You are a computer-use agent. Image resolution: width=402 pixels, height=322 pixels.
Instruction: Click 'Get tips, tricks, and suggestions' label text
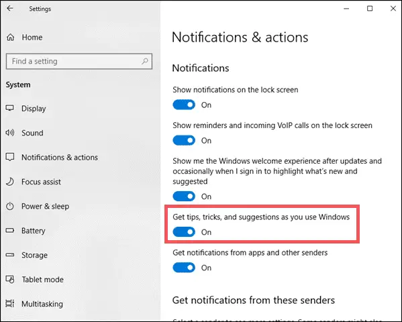coord(261,217)
